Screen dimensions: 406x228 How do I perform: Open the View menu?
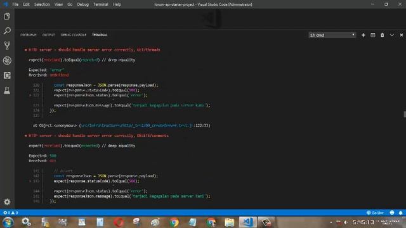click(58, 4)
